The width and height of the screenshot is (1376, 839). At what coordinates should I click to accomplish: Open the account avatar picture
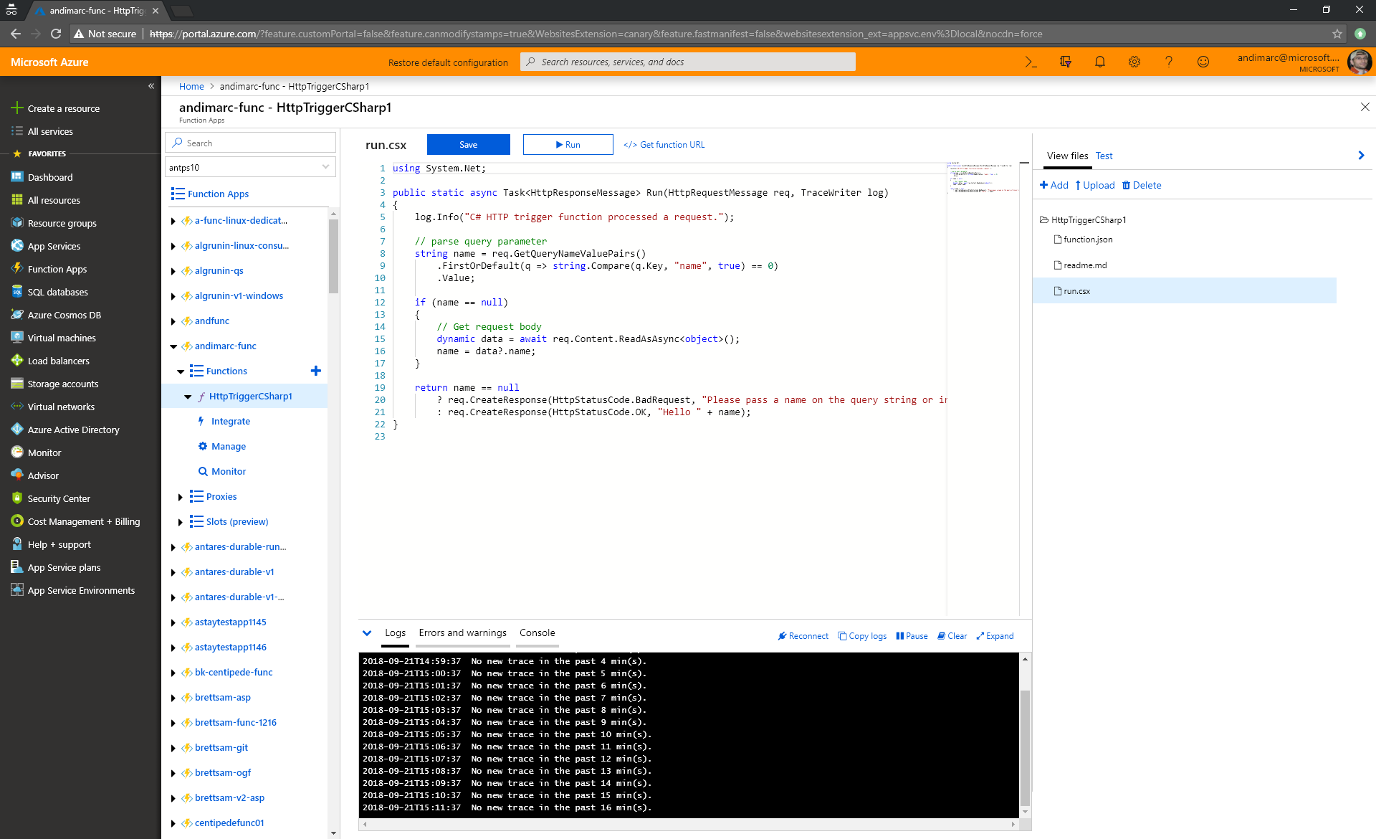[1360, 62]
